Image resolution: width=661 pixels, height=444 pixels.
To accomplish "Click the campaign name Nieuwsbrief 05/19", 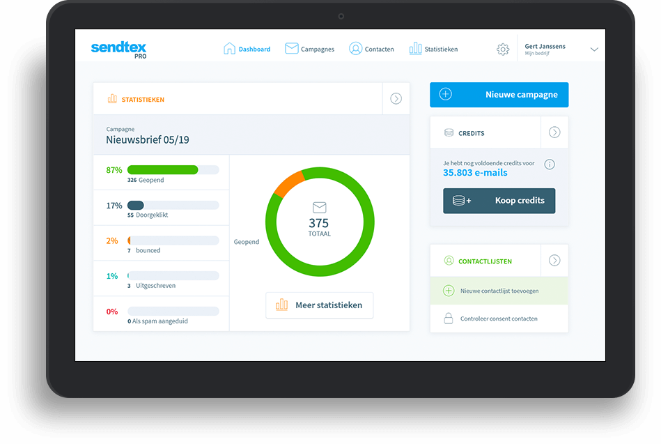I will click(148, 139).
